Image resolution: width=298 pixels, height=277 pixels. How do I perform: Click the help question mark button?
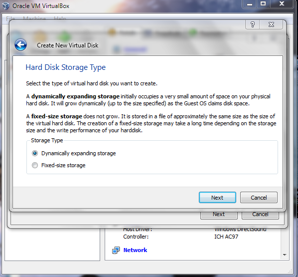(252, 24)
